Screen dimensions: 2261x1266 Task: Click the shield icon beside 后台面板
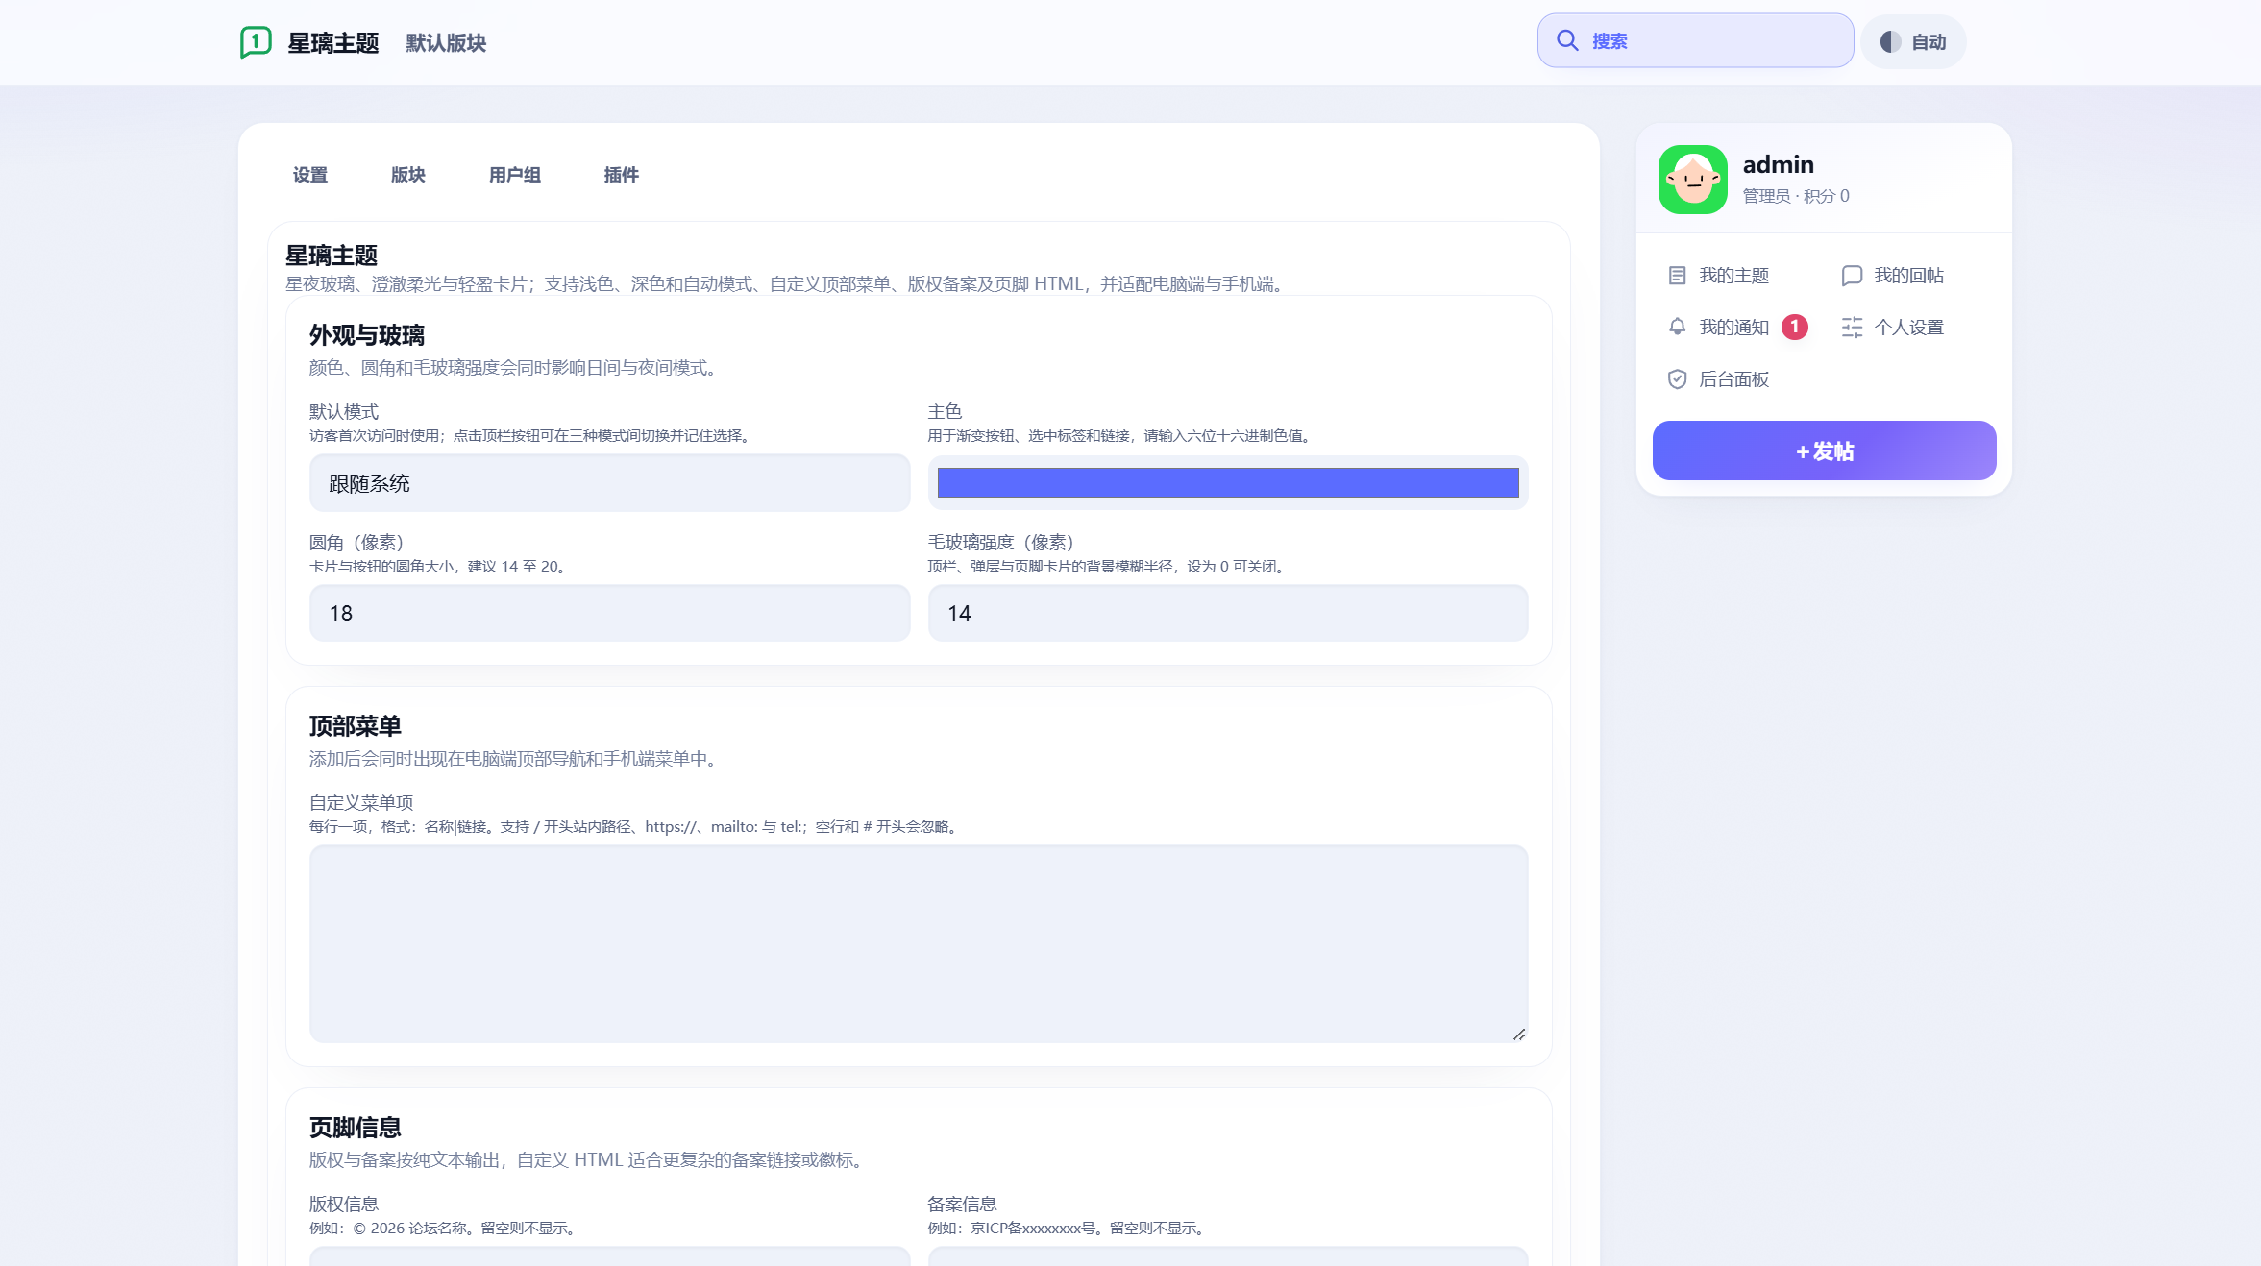pos(1677,379)
